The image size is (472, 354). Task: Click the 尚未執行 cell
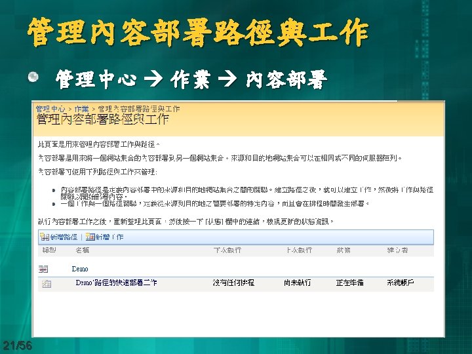click(x=298, y=283)
